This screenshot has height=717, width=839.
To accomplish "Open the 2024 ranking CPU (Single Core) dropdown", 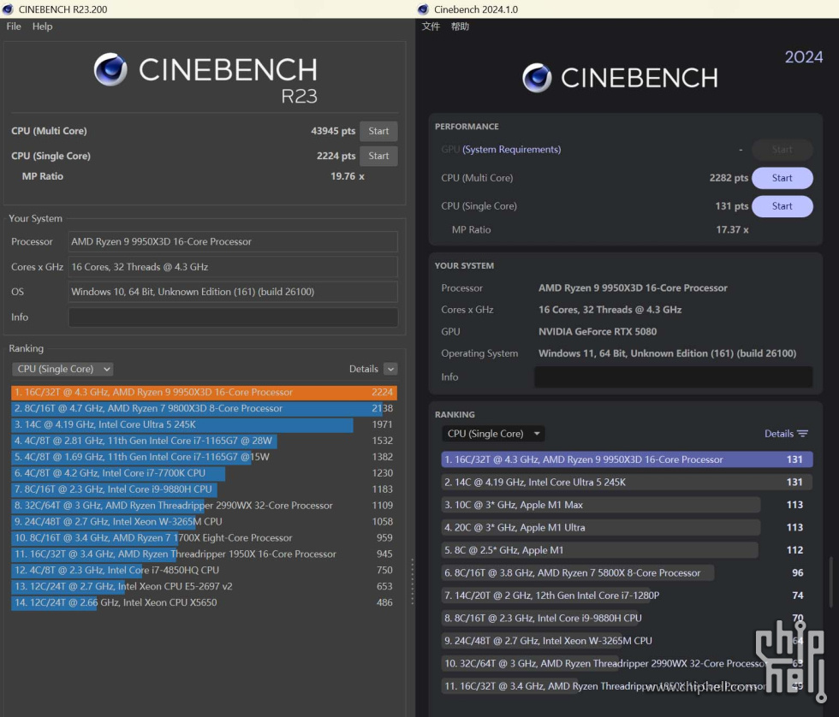I will 493,434.
